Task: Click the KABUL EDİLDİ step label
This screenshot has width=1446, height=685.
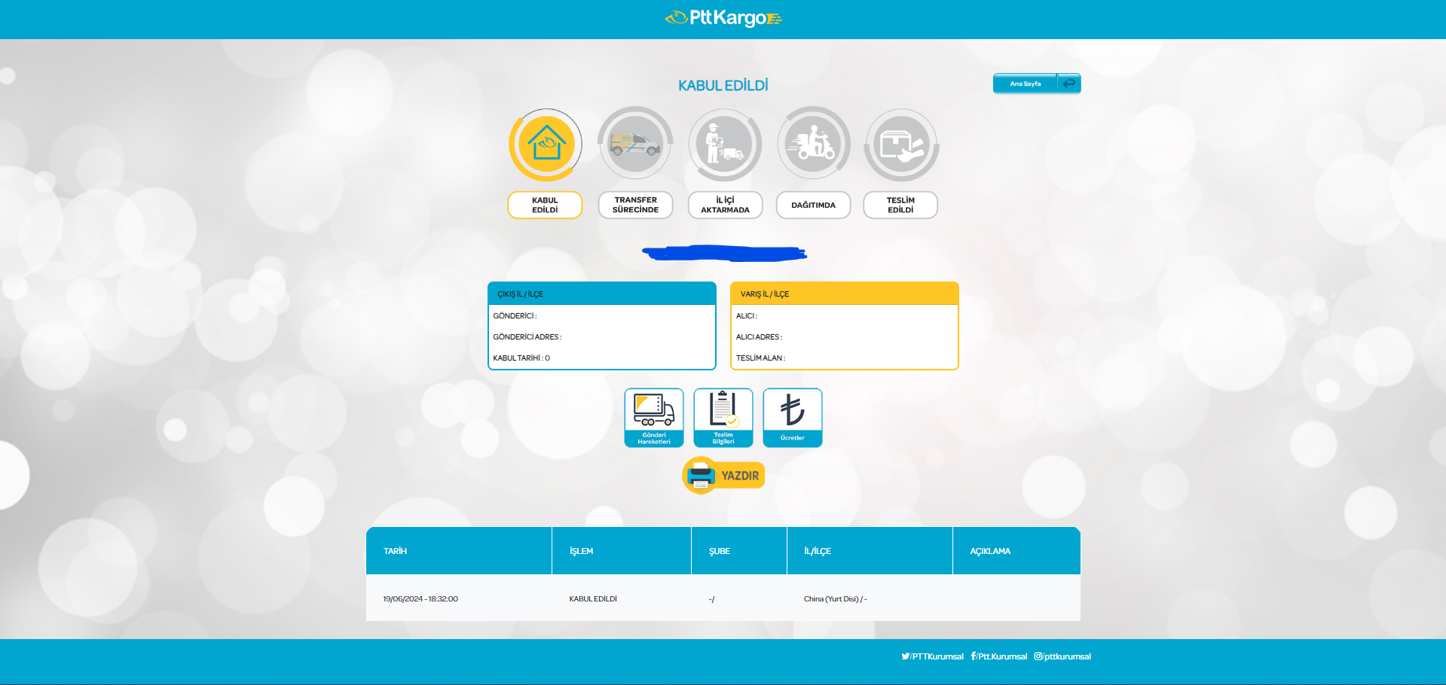Action: [545, 205]
